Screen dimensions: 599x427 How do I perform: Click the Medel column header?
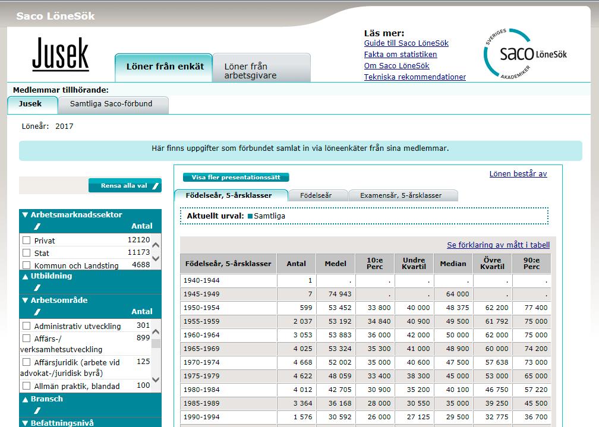coord(335,264)
